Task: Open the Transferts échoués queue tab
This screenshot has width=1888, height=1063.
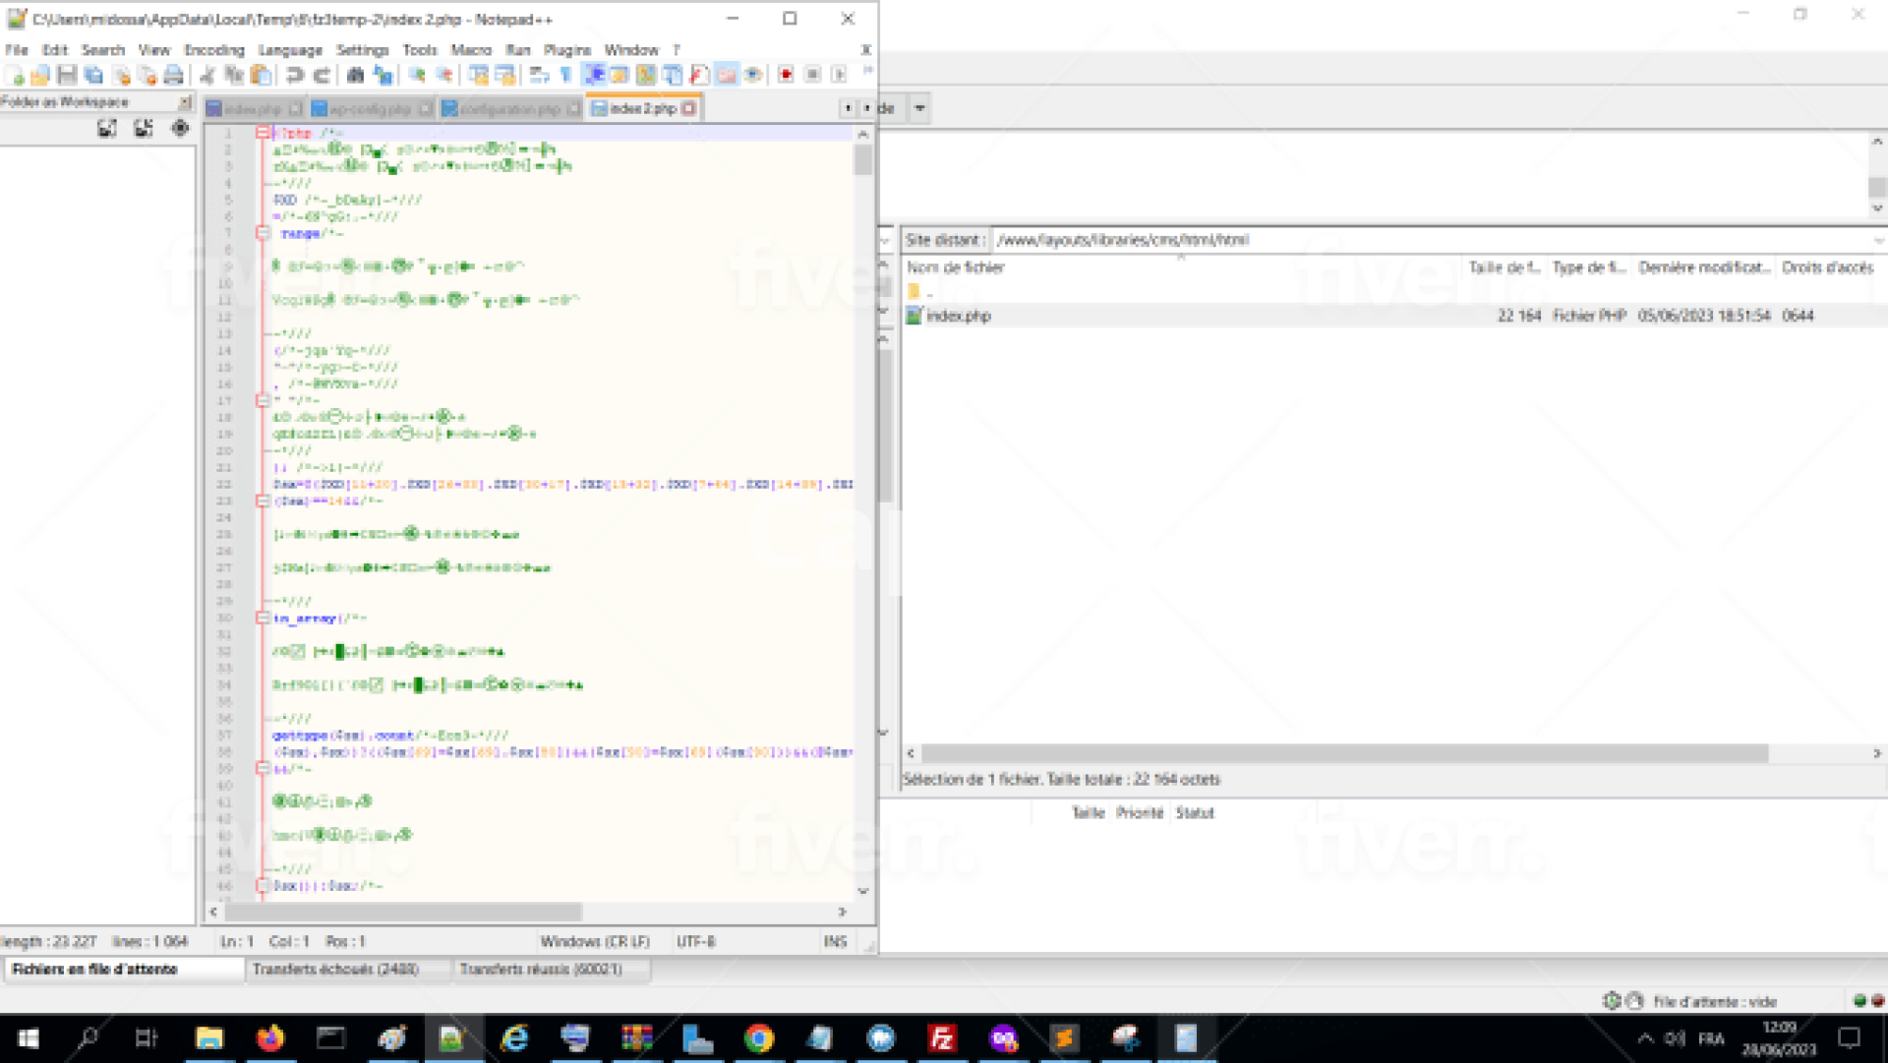Action: tap(335, 970)
